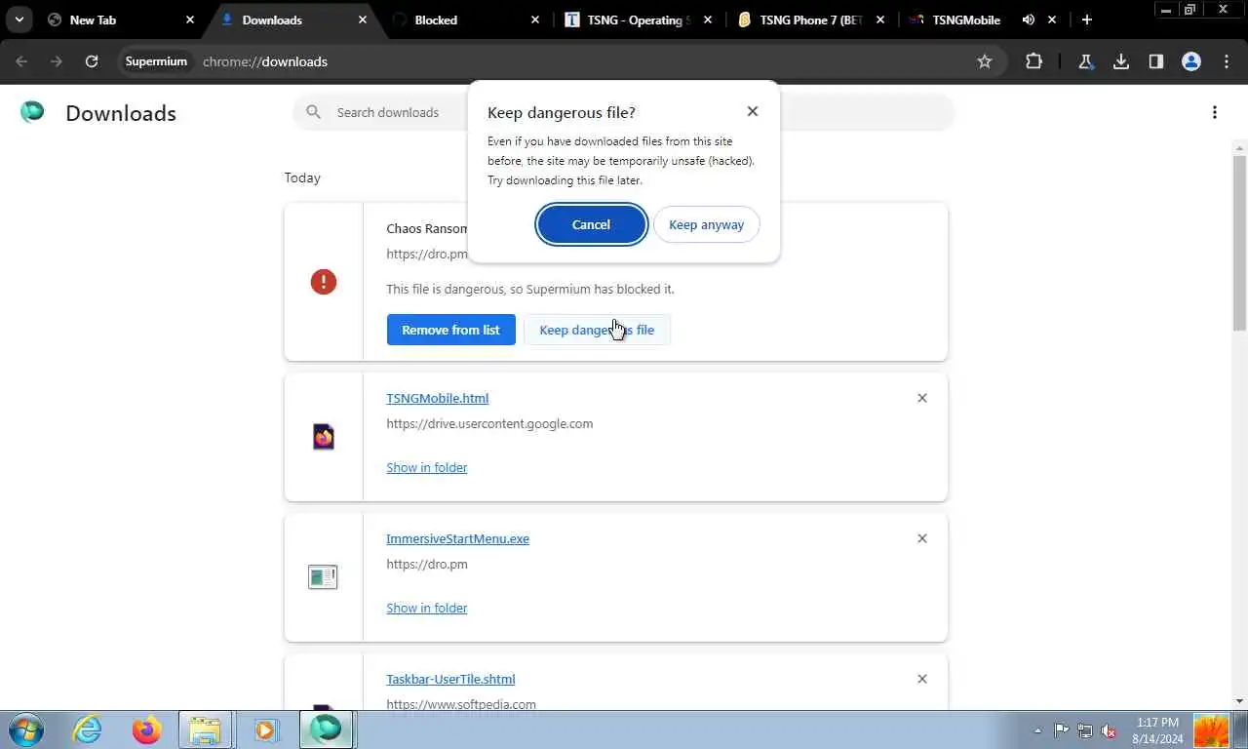The image size is (1248, 749).
Task: Open the browser three-dot menu
Action: 1227,61
